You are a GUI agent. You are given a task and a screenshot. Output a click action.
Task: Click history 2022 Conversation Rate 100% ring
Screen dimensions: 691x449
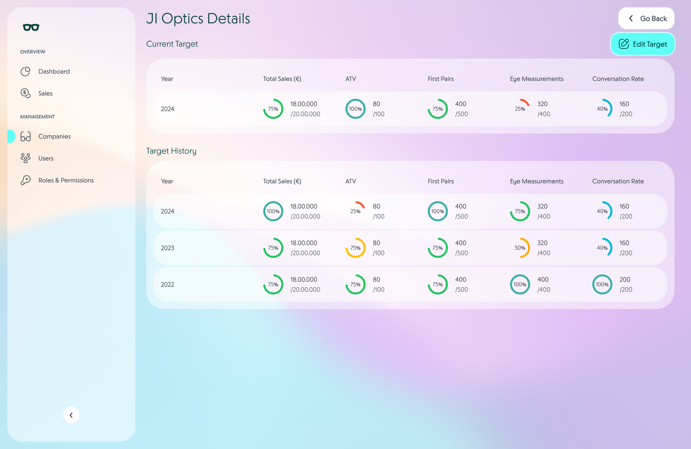click(602, 284)
